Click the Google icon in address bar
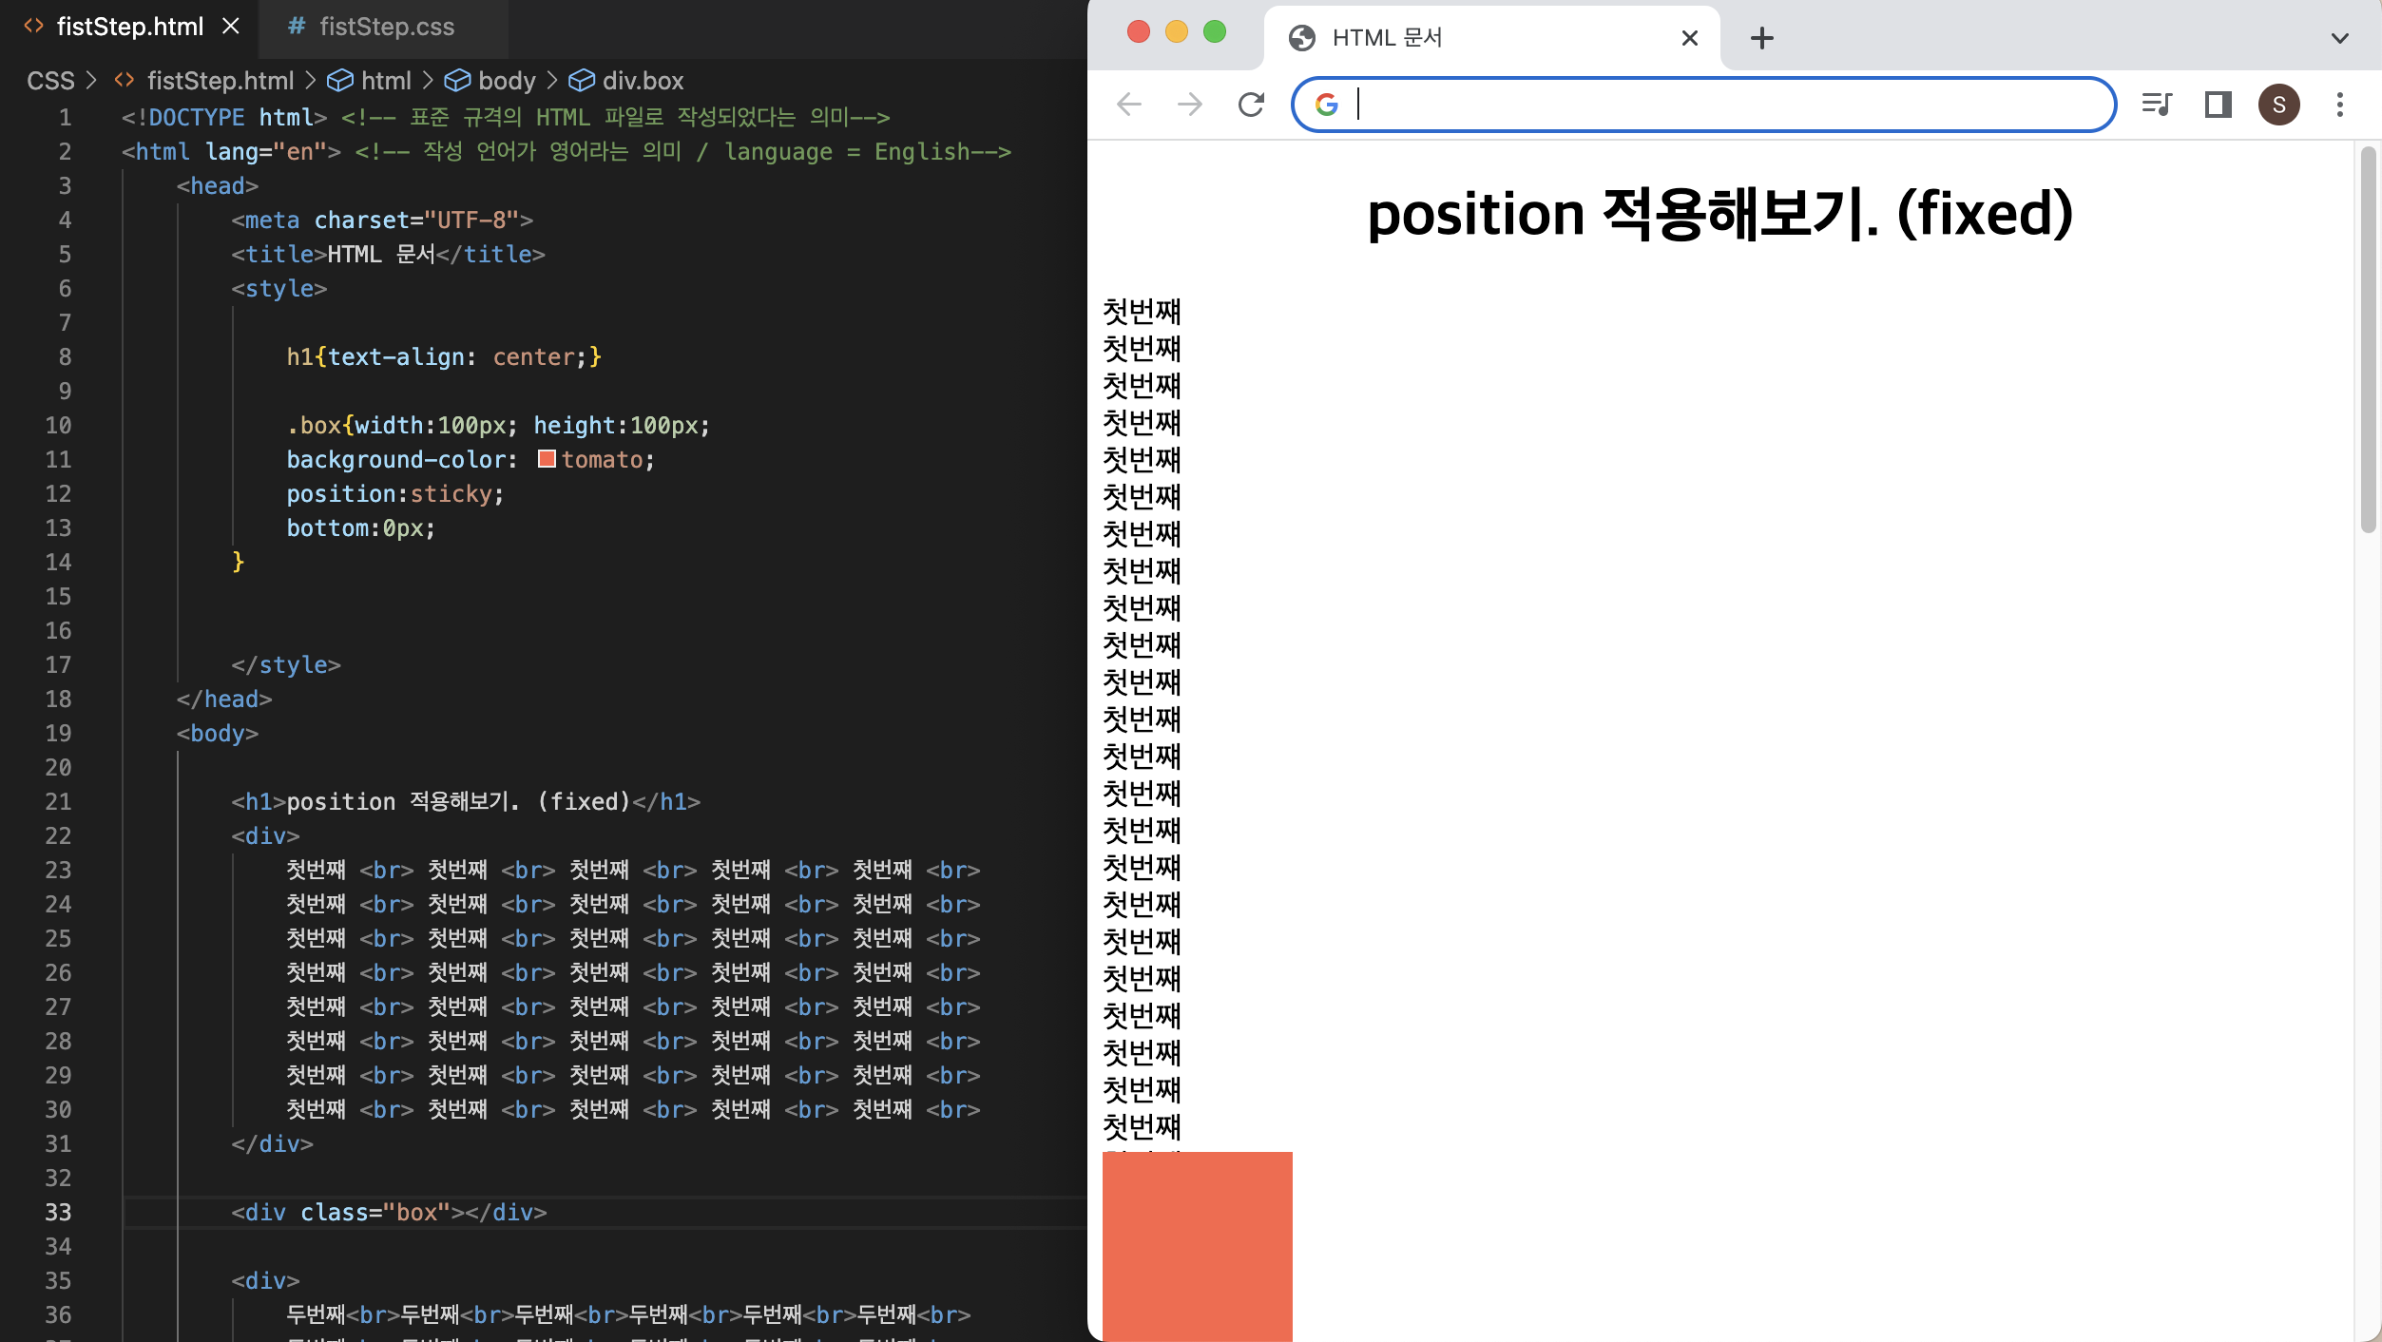 [1326, 105]
